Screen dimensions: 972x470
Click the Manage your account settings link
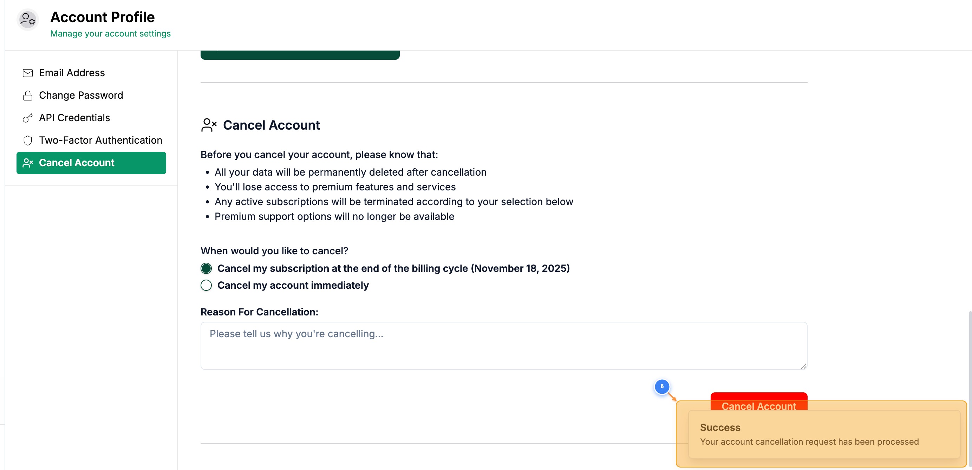pyautogui.click(x=110, y=34)
